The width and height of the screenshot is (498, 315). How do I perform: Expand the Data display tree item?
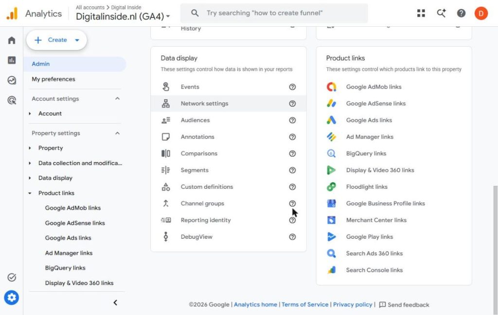(30, 178)
